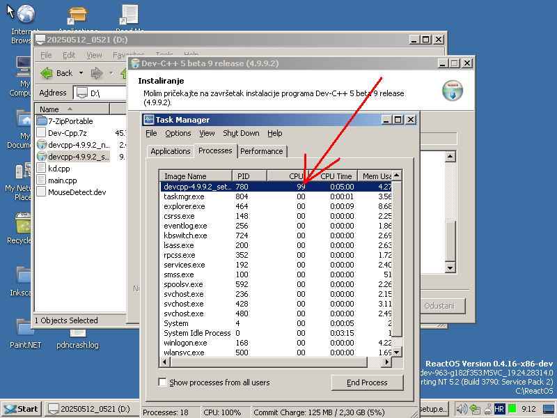This screenshot has width=557, height=418.
Task: Select the System Idle Process row
Action: point(276,333)
